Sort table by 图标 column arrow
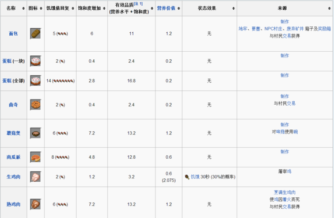This screenshot has height=218, width=334. [41, 8]
